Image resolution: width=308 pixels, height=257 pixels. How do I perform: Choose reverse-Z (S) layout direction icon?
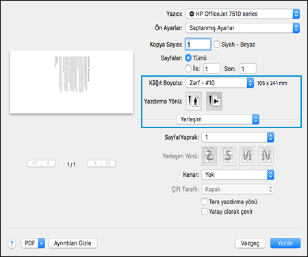tap(228, 156)
